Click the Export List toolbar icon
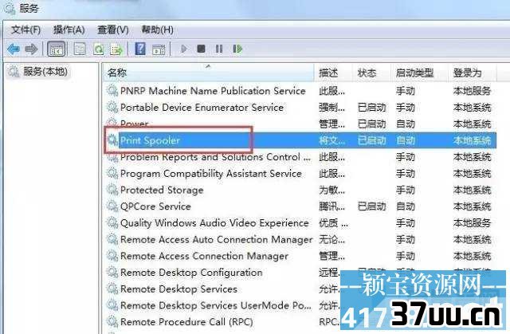This screenshot has height=334, width=510. pyautogui.click(x=116, y=49)
